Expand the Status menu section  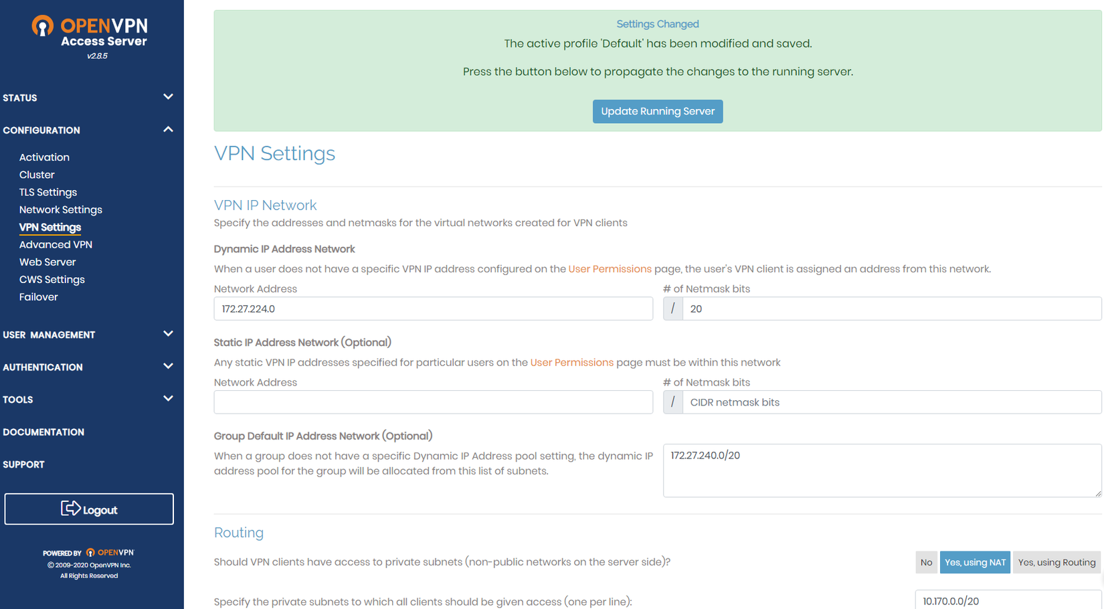tap(88, 98)
